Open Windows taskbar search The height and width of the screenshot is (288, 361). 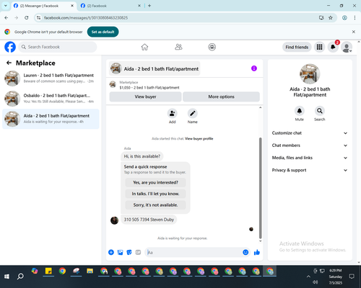20,276
